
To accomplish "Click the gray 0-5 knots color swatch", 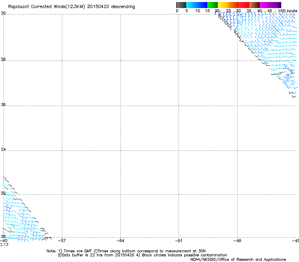I will [181, 5].
